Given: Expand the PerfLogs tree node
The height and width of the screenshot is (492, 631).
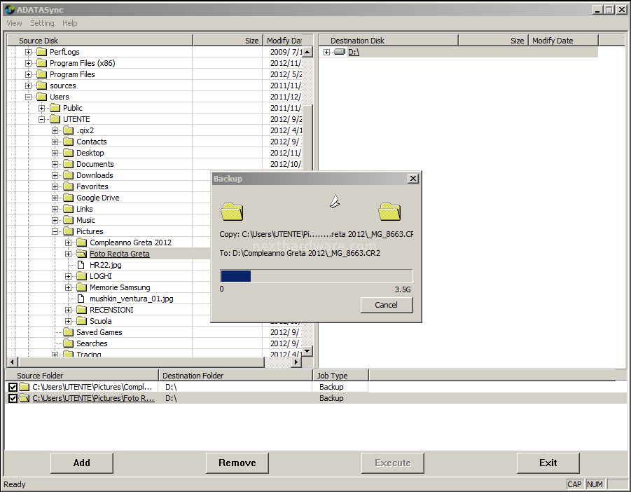Looking at the screenshot, I should [28, 52].
